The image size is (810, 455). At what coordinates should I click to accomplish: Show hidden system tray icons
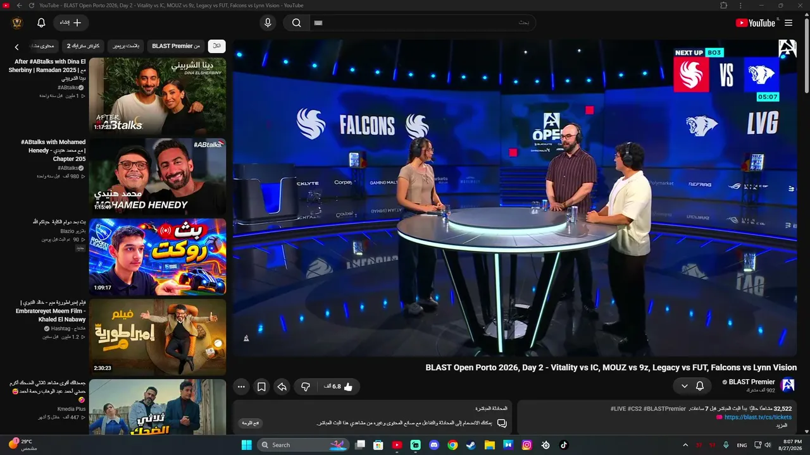tap(685, 445)
